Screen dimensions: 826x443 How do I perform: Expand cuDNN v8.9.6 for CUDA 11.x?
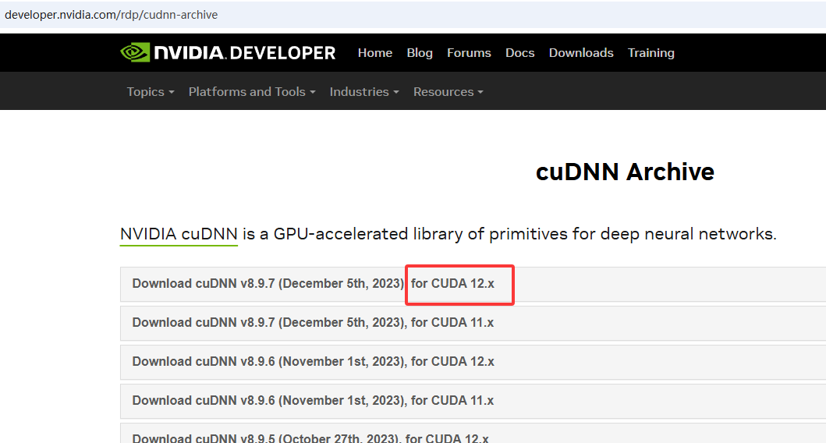[473, 401]
